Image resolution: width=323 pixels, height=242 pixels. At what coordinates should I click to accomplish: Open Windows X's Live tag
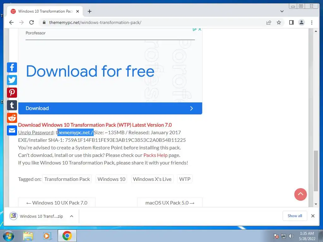tap(152, 179)
